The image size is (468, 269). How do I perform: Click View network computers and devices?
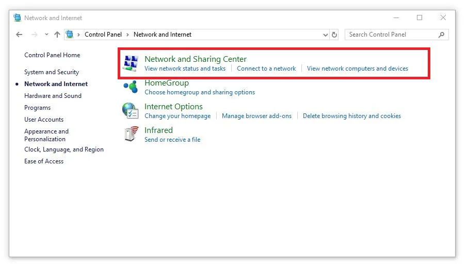358,69
